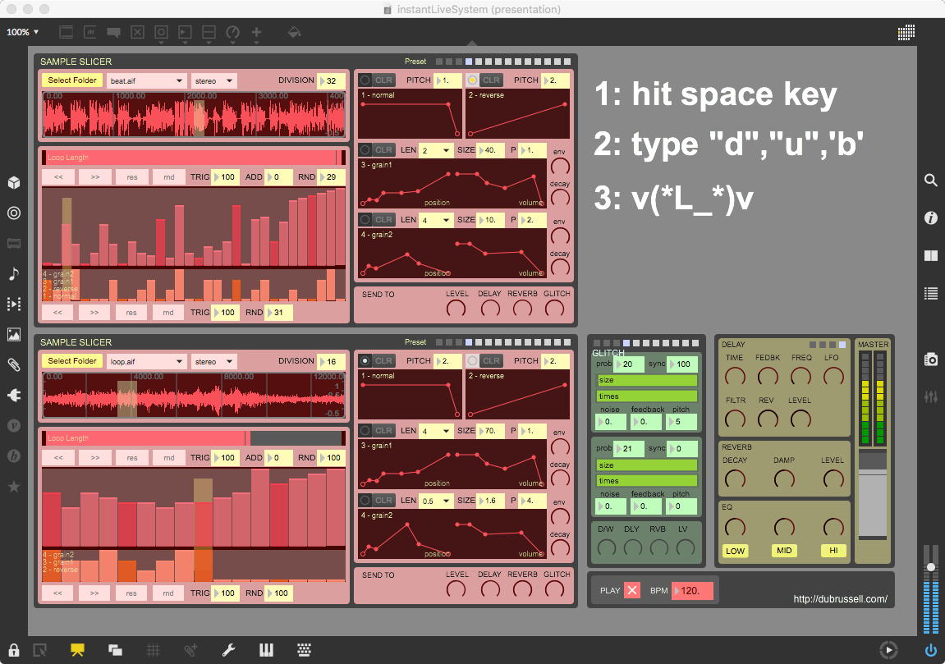Toggle the LOW button in EQ section
Screen dimensions: 945x664
coord(735,551)
